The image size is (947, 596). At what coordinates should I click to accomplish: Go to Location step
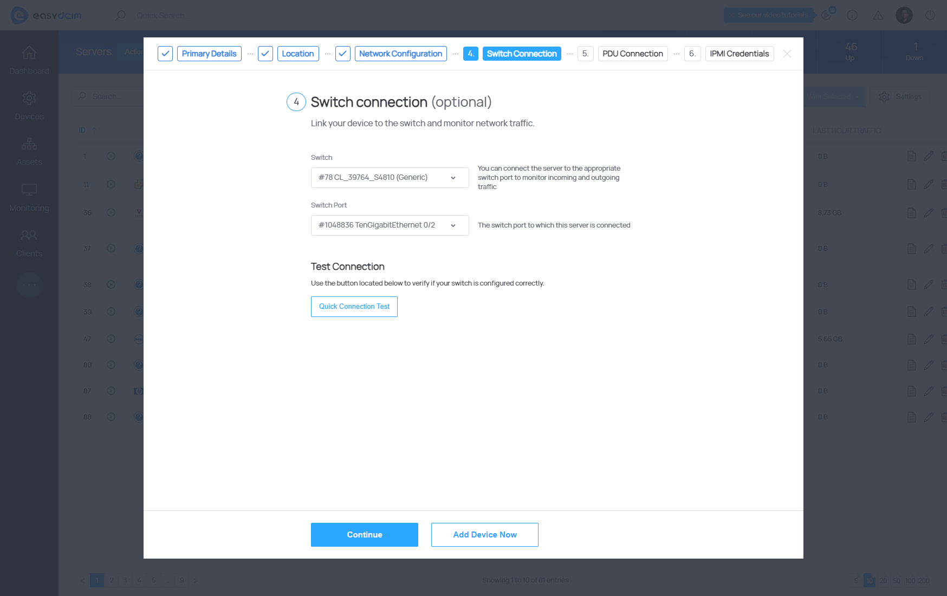point(298,54)
